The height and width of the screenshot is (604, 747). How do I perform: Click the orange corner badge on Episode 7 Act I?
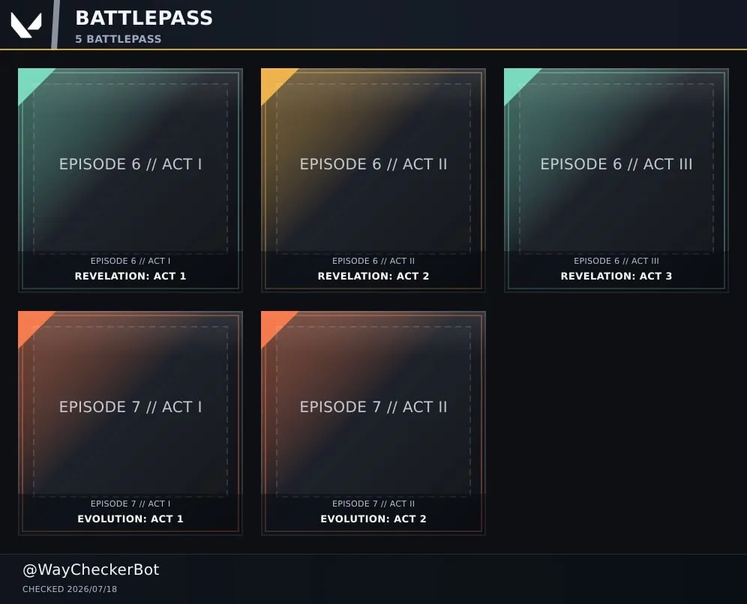pyautogui.click(x=31, y=324)
